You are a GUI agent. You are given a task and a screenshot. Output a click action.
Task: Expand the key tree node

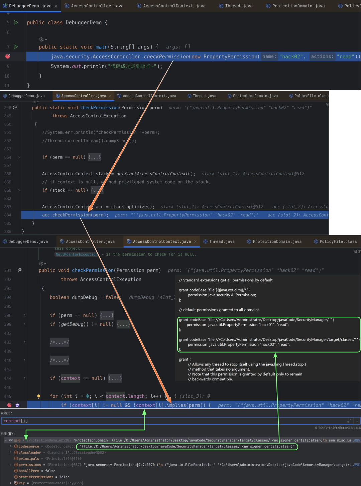pyautogui.click(x=10, y=483)
